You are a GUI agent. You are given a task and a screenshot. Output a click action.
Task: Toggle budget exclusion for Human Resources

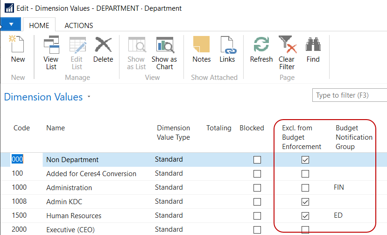[x=305, y=216]
